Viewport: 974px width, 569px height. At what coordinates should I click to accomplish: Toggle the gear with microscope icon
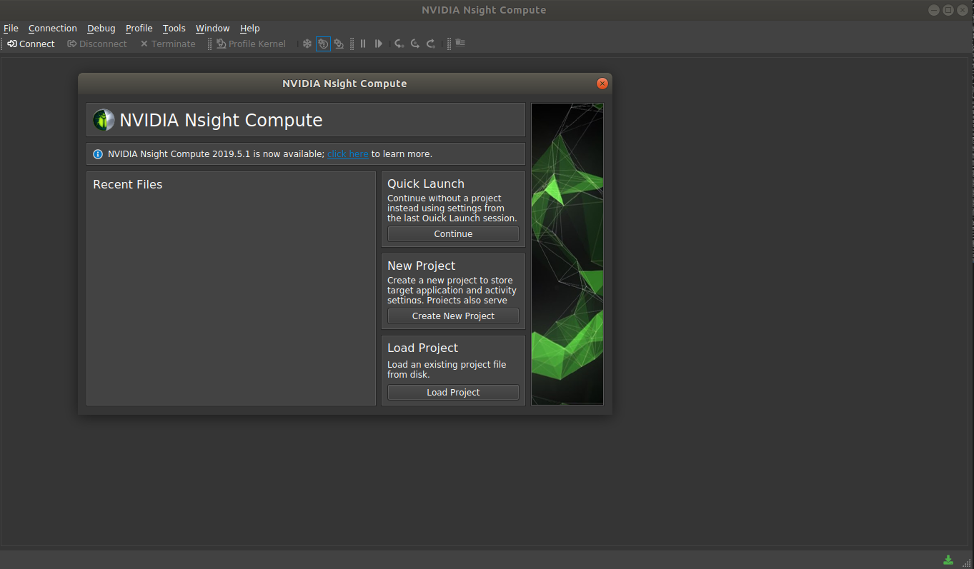pyautogui.click(x=339, y=44)
